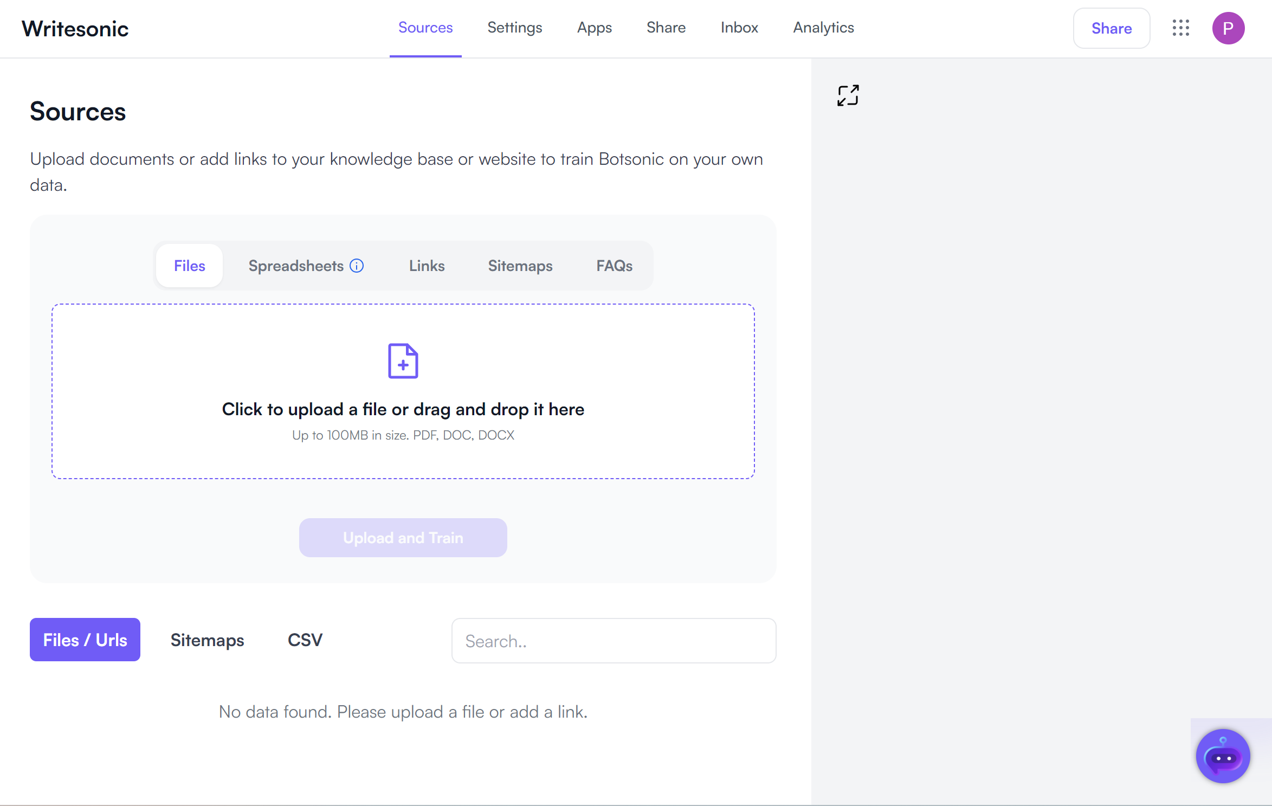The image size is (1272, 806).
Task: Open the apps grid menu
Action: [x=1181, y=28]
